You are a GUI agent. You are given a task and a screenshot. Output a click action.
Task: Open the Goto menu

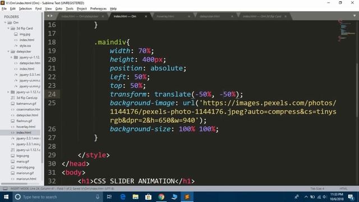tap(58, 9)
